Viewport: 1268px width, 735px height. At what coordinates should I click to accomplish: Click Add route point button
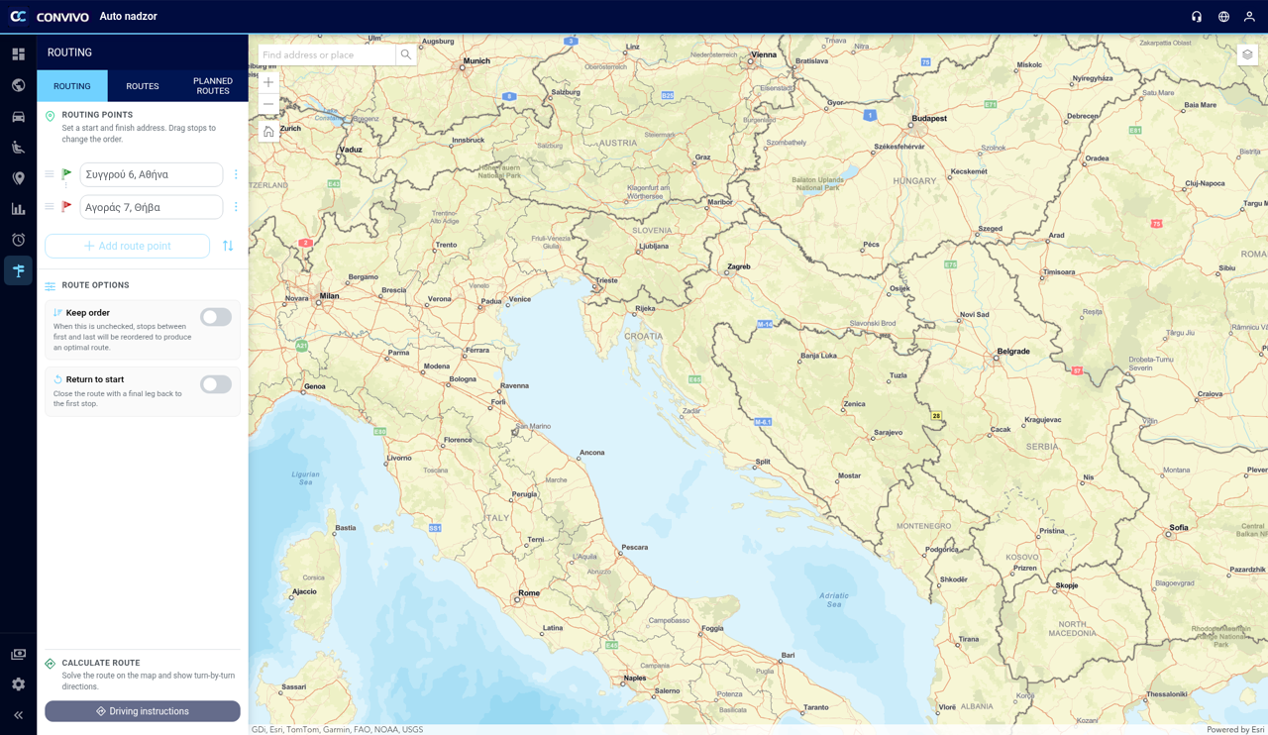point(127,246)
